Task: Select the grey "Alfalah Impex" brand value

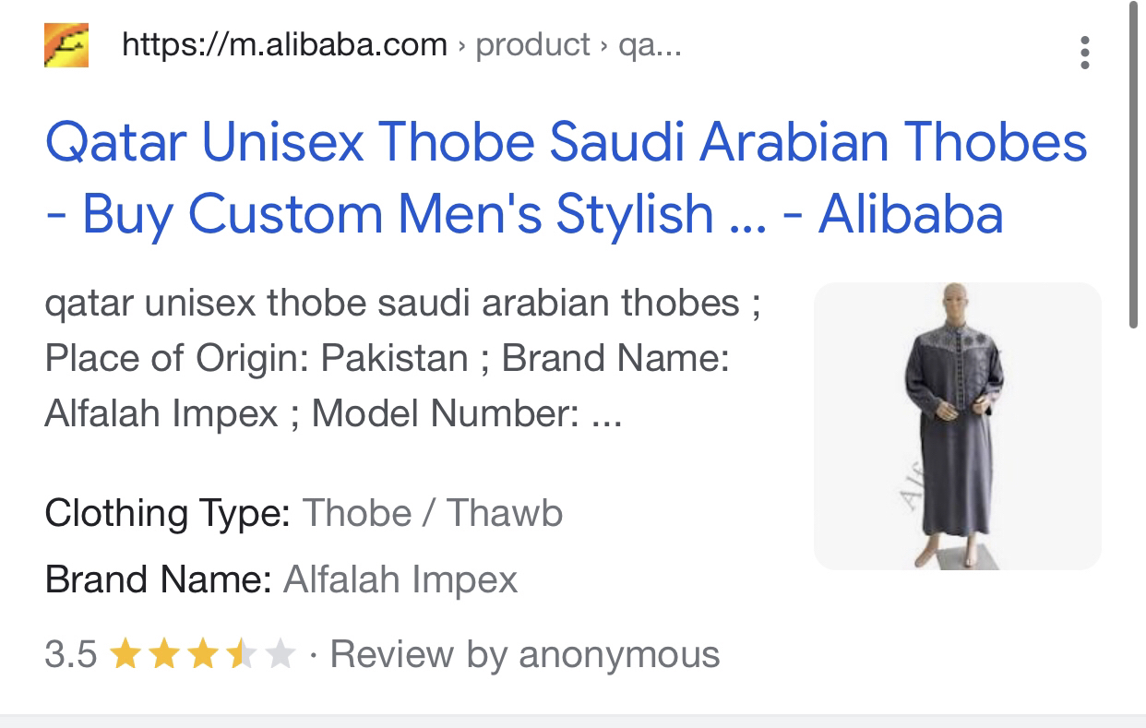Action: (400, 579)
